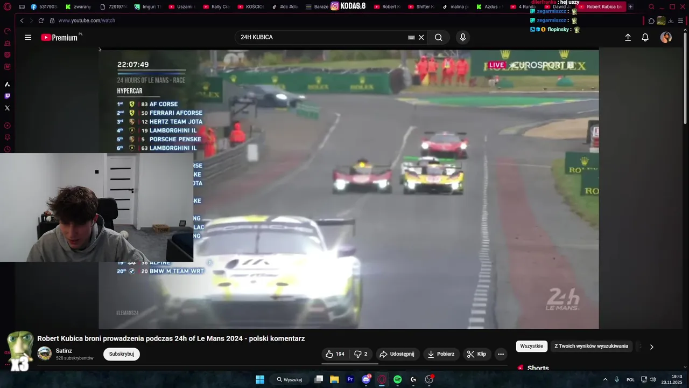Viewport: 689px width, 388px height.
Task: Click the Klip scissors button
Action: pyautogui.click(x=477, y=354)
